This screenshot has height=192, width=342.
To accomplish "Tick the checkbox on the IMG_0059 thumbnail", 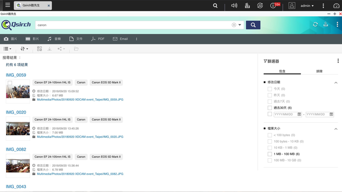I will (10, 83).
